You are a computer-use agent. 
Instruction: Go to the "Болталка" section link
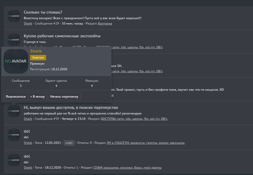pos(105,24)
